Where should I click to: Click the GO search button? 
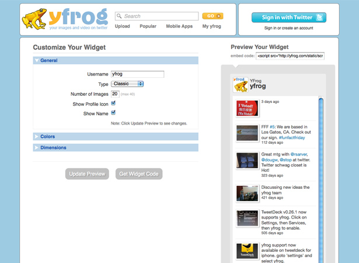212,16
